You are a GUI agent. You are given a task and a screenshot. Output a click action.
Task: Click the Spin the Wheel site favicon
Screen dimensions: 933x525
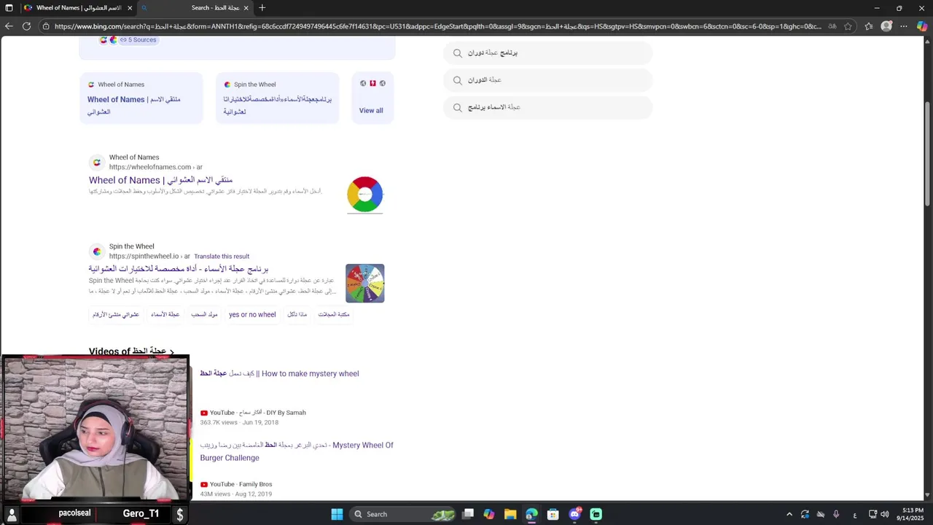(x=97, y=252)
